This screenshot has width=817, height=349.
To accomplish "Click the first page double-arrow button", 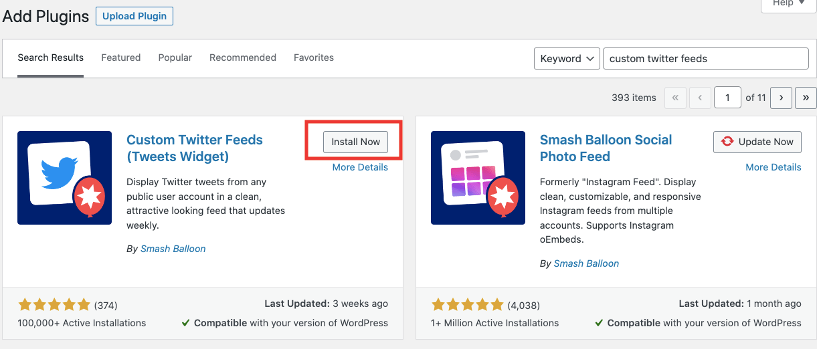I will [x=675, y=98].
